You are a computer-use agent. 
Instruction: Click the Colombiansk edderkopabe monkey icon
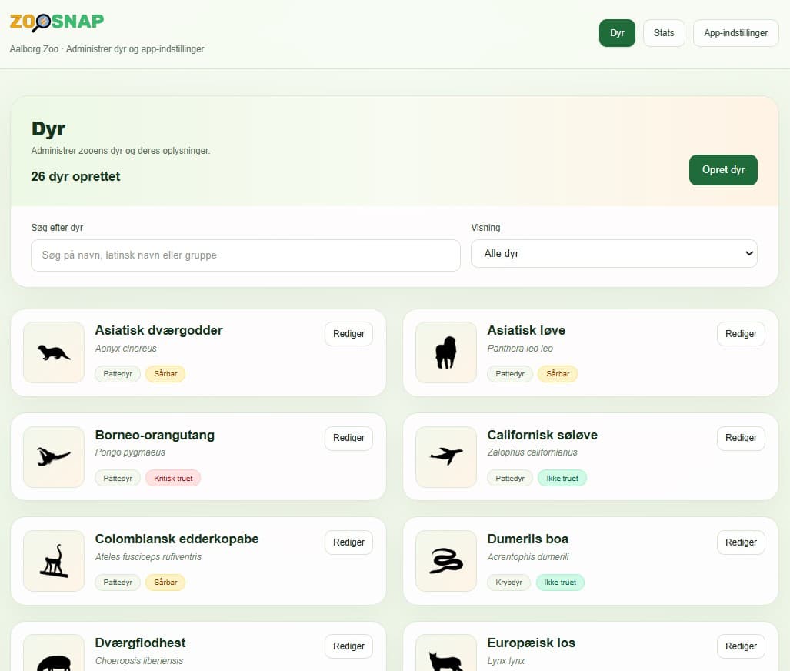[x=54, y=561]
